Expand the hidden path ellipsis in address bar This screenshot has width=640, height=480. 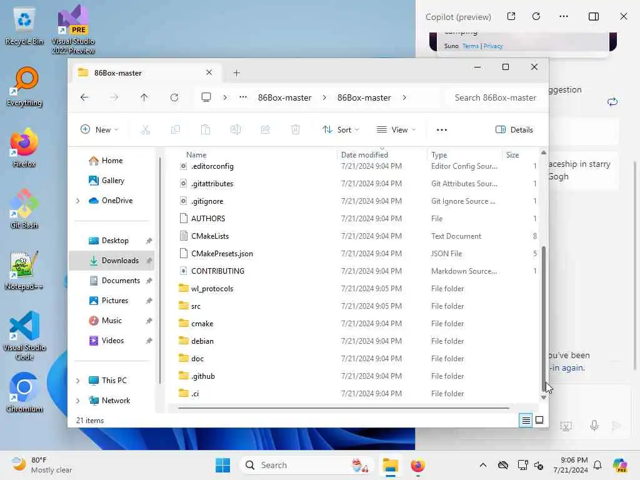[243, 97]
